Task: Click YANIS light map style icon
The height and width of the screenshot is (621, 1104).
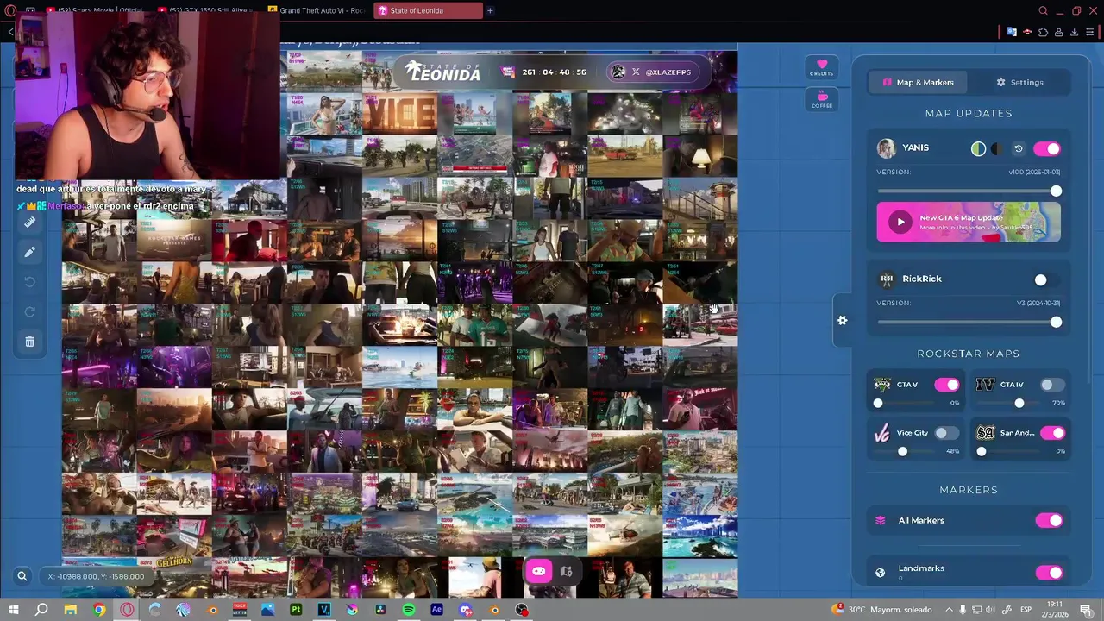Action: click(977, 148)
